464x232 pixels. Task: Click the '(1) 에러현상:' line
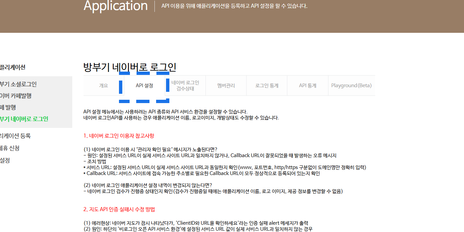coord(196,223)
